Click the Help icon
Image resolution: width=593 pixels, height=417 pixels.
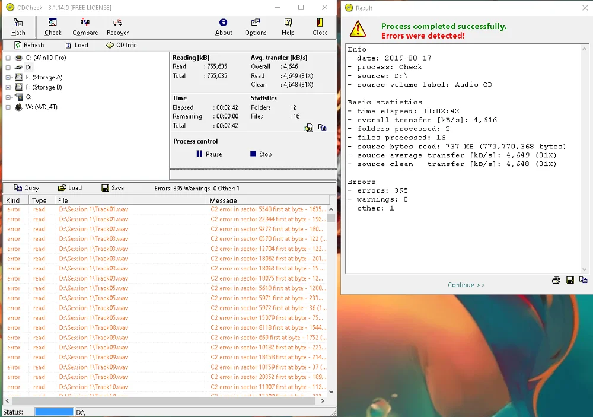(288, 27)
